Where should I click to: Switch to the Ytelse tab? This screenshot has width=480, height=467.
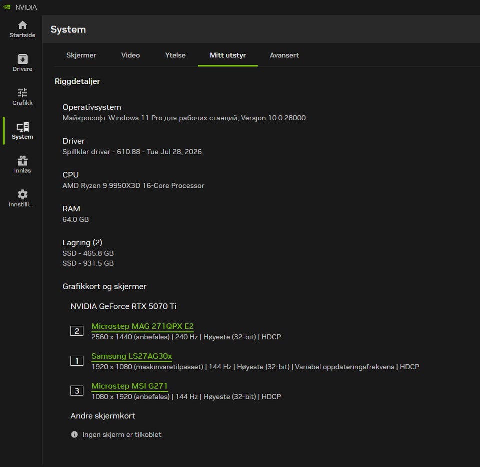tap(175, 55)
